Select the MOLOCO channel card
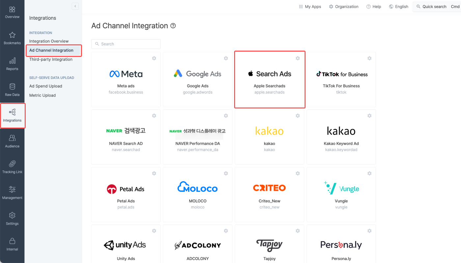Screen dimensions: 461x263 [198, 195]
